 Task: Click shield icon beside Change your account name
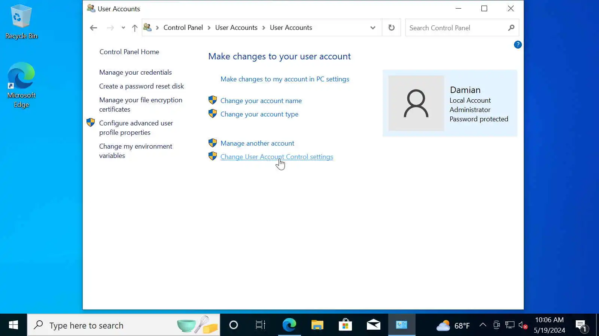point(213,100)
